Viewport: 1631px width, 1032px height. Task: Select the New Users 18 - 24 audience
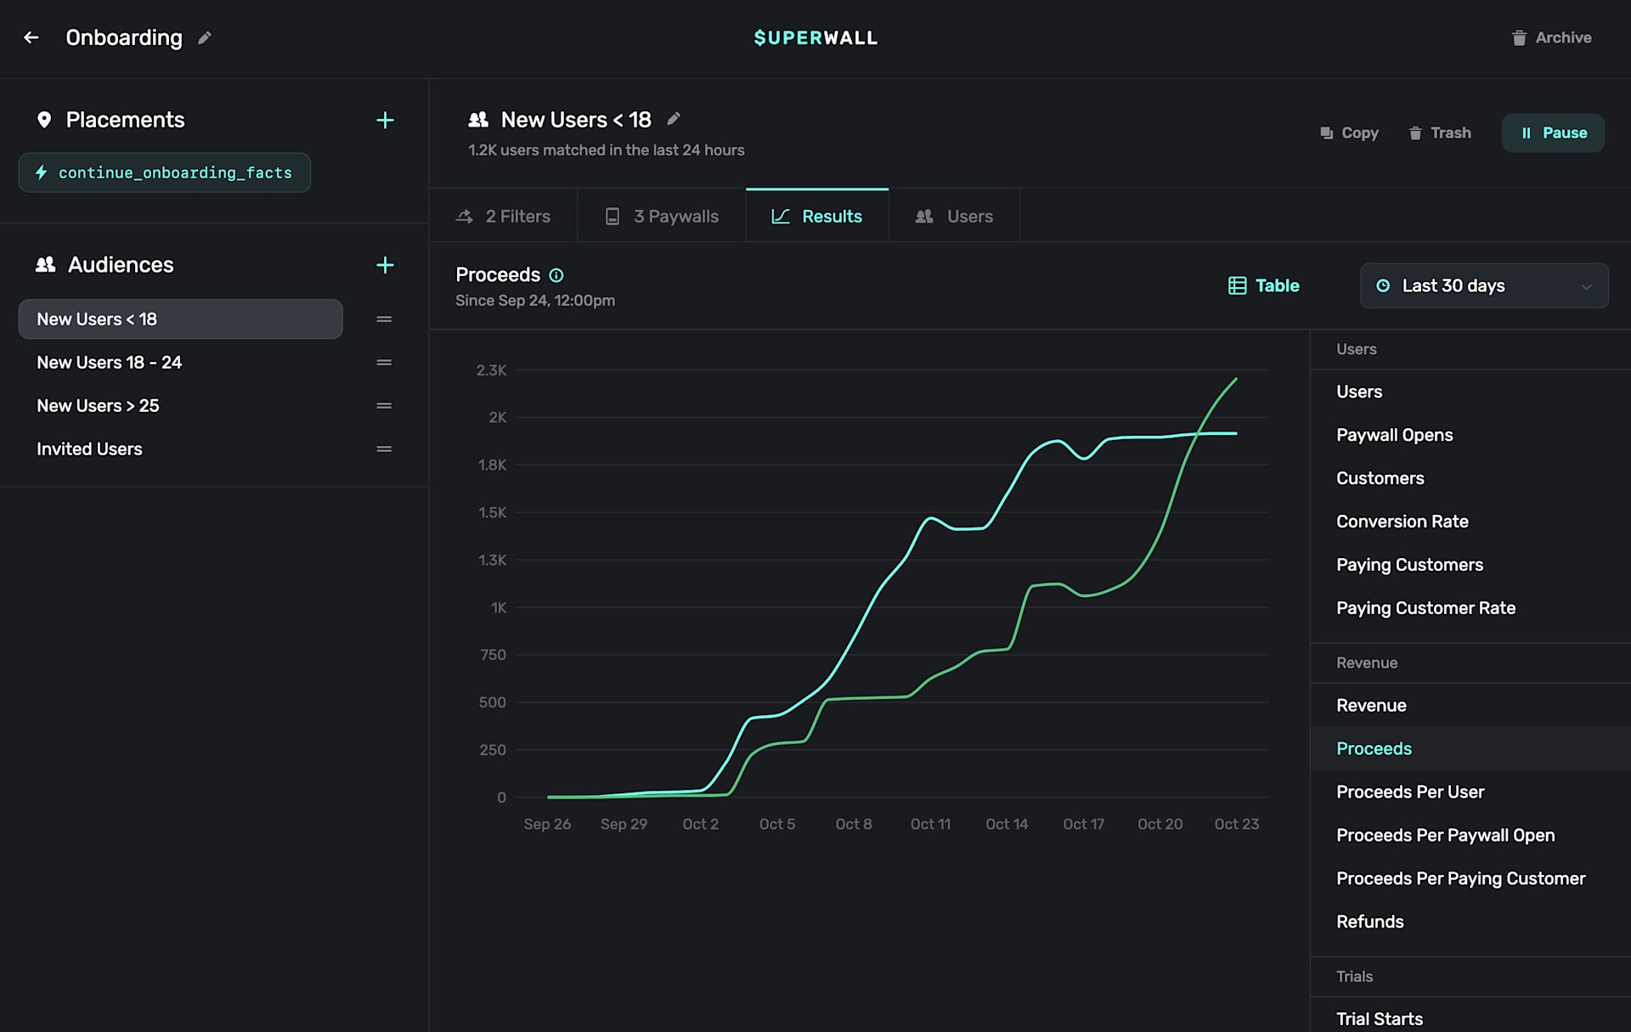coord(109,363)
